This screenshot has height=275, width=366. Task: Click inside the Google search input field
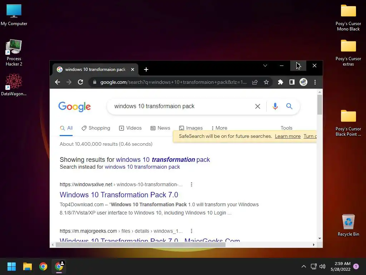click(x=182, y=106)
